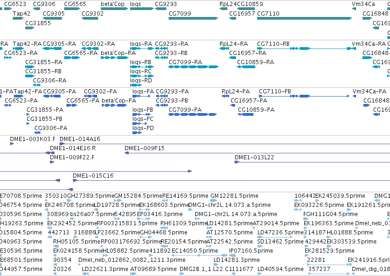This screenshot has width=390, height=276.
Task: Click the GM12281.5prime EST label
Action: [x=234, y=196]
